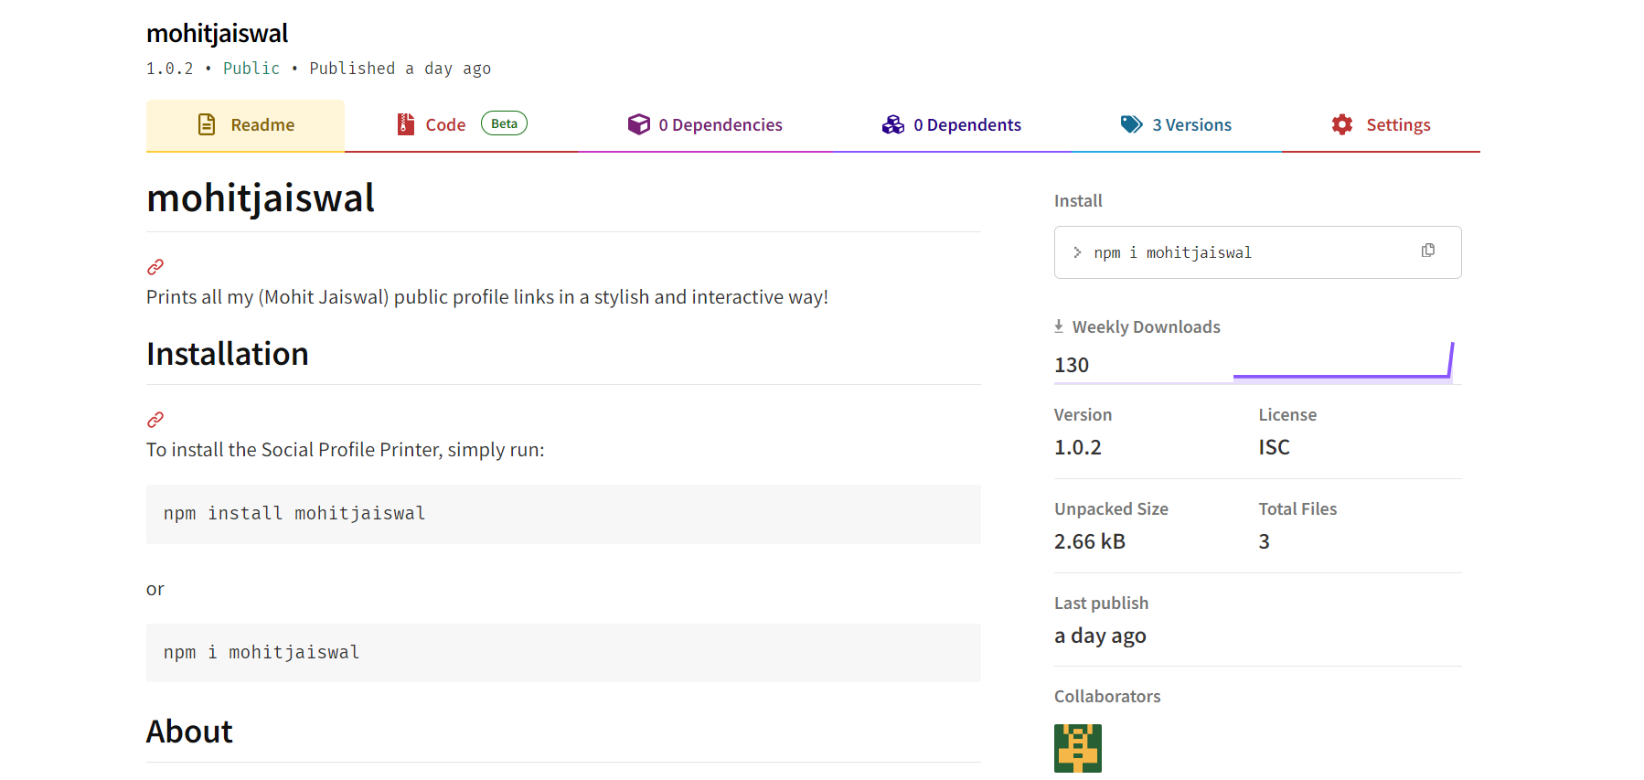Click the Public visibility label
The height and width of the screenshot is (780, 1644).
coord(251,69)
